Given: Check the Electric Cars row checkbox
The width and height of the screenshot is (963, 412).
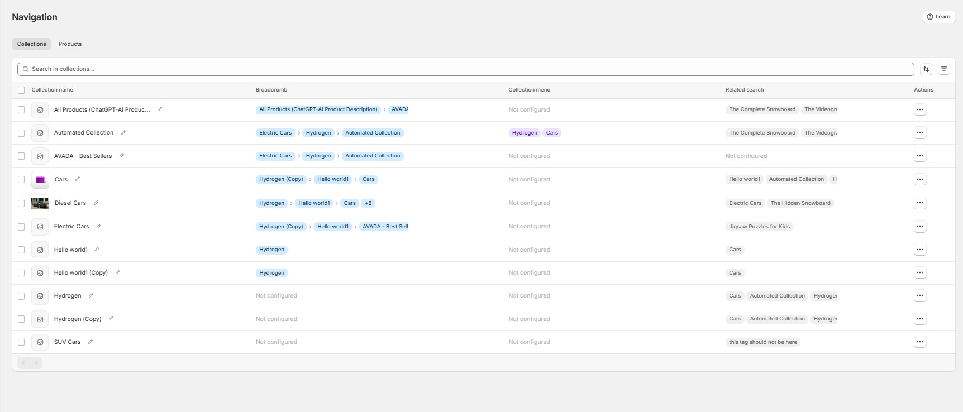Looking at the screenshot, I should pyautogui.click(x=21, y=227).
